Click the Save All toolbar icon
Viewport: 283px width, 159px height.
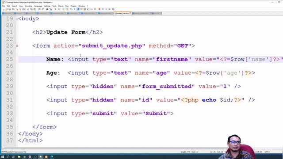(13, 9)
